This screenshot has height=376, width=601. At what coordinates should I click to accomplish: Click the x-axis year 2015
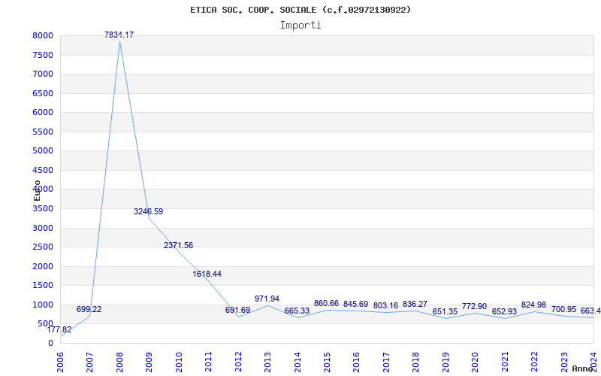click(327, 362)
